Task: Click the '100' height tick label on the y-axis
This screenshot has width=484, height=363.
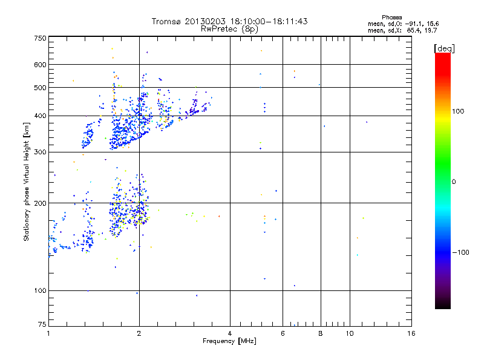Action: 40,290
